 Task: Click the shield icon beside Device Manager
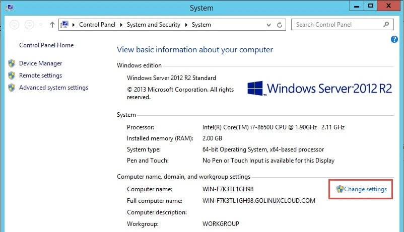tap(12, 63)
